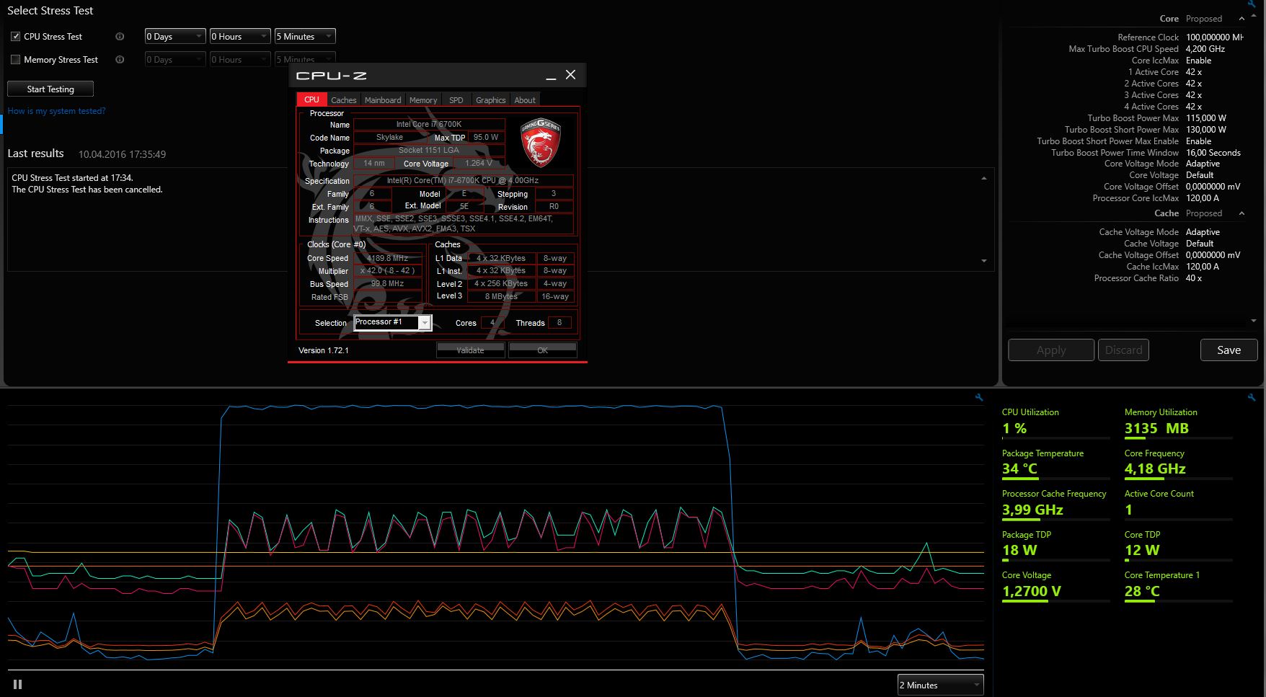Select the 1 Active Core 42 x value

[1194, 72]
